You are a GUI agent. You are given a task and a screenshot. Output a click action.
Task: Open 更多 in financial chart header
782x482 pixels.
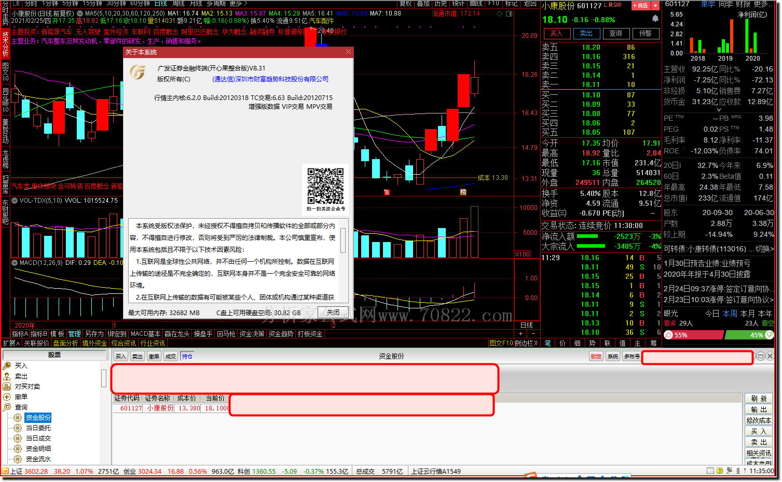tap(762, 4)
